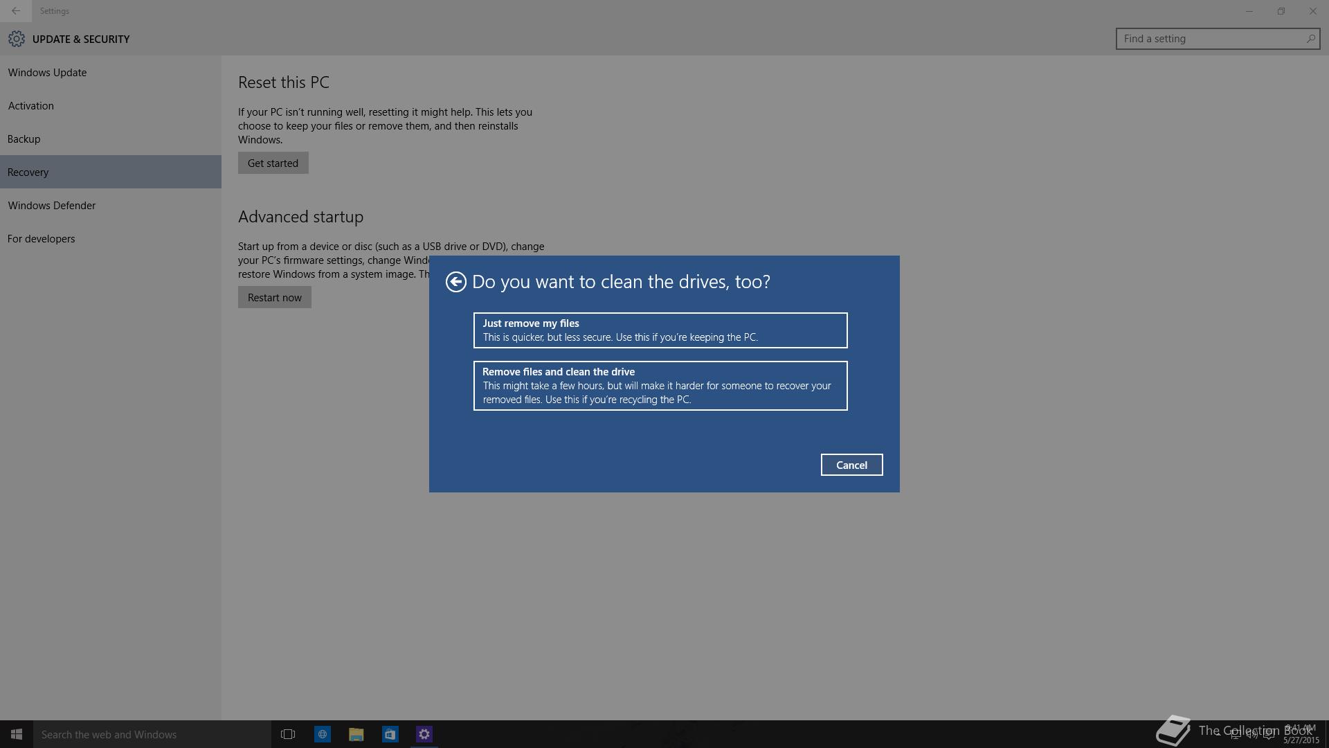The width and height of the screenshot is (1329, 748).
Task: Minimize the Settings window
Action: 1249,11
